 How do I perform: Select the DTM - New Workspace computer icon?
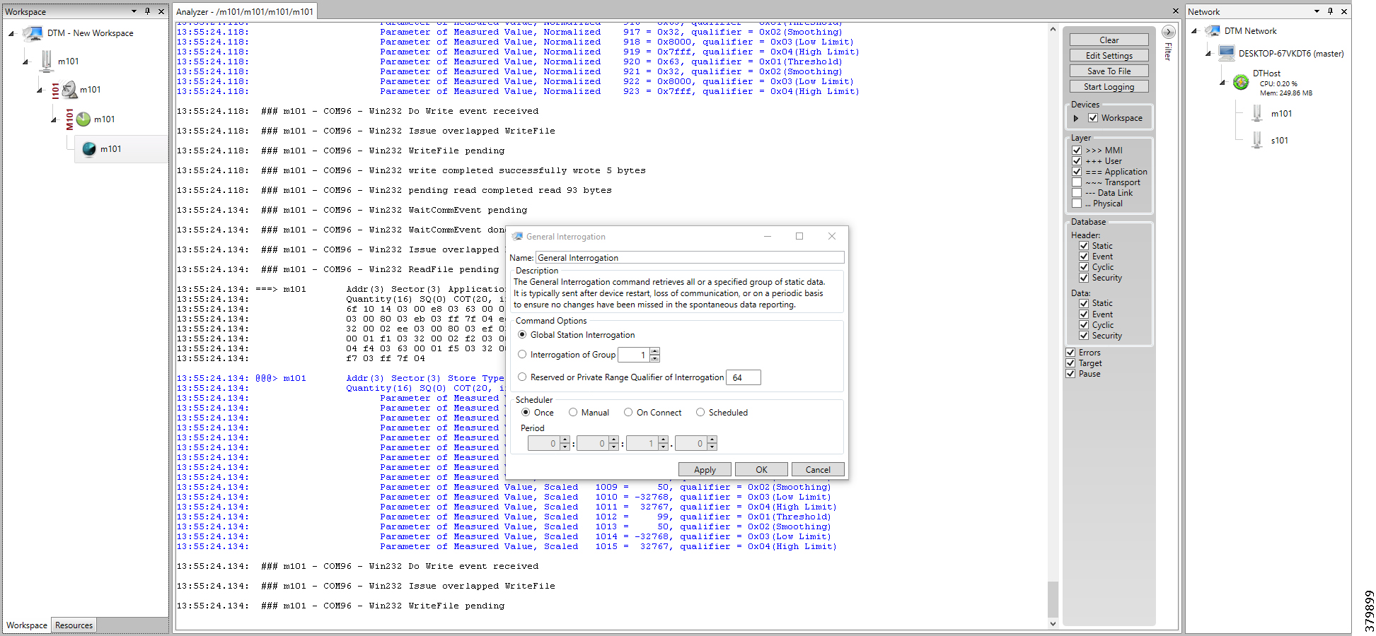[33, 33]
